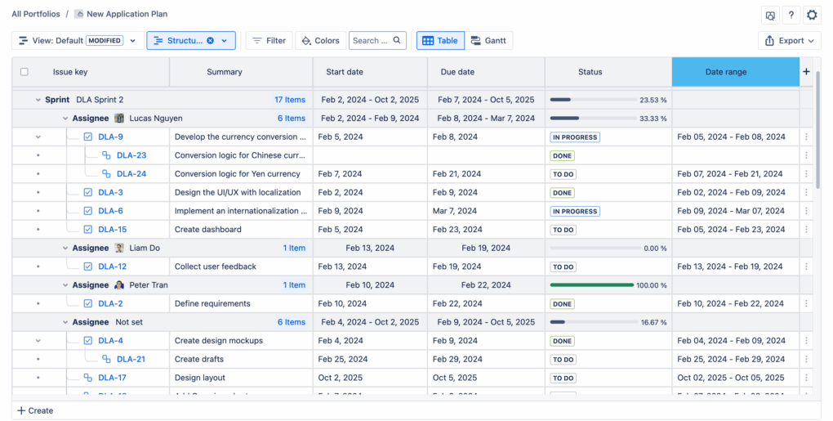Open row menu for DLA-6

pyautogui.click(x=806, y=211)
